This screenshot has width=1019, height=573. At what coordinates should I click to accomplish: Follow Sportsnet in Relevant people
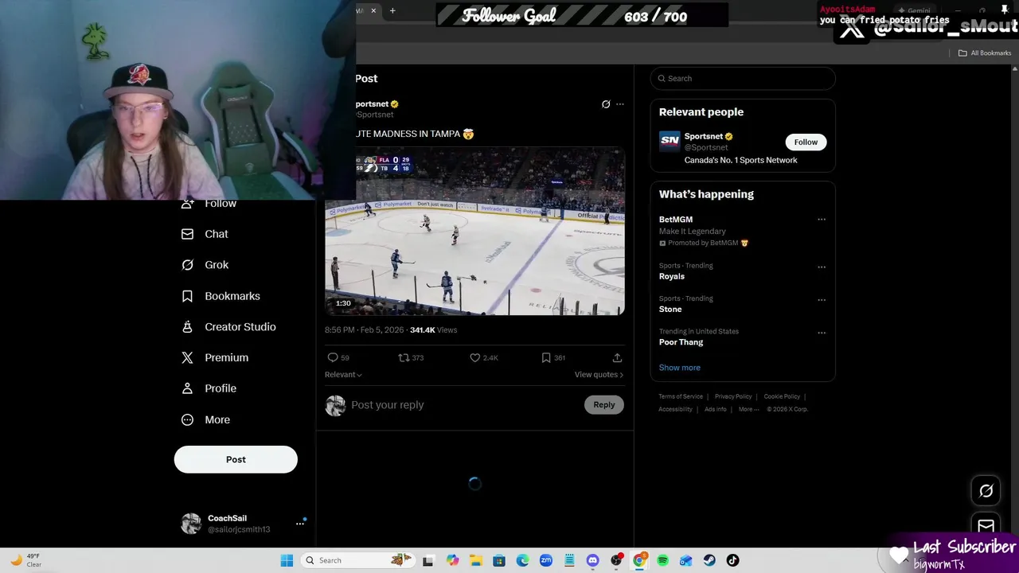(806, 142)
